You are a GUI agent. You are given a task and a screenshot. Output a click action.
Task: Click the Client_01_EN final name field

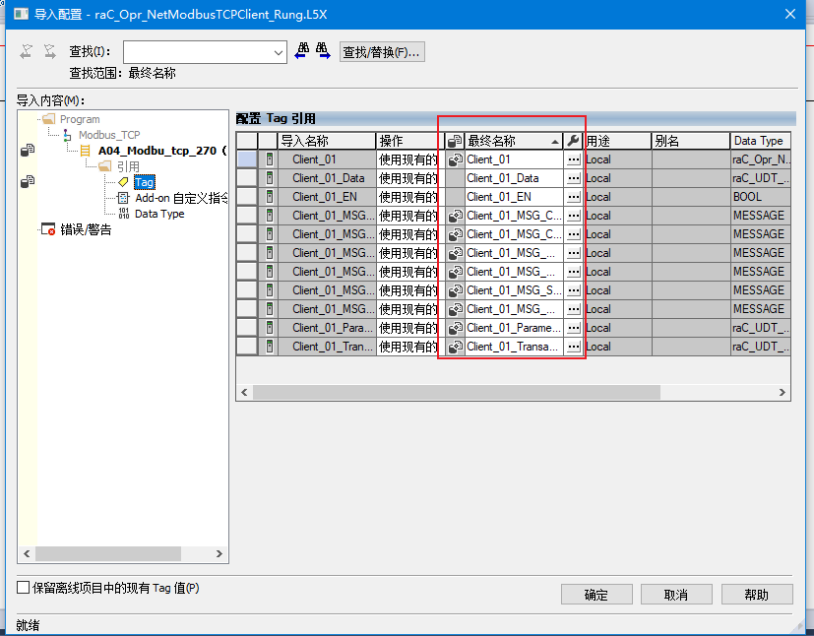513,197
